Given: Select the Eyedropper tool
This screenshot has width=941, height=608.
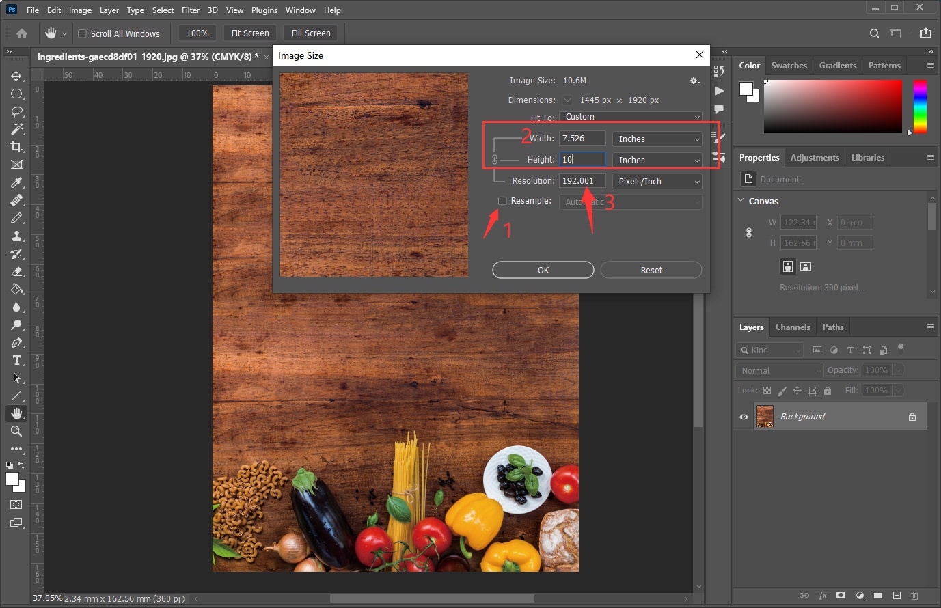Looking at the screenshot, I should tap(16, 182).
